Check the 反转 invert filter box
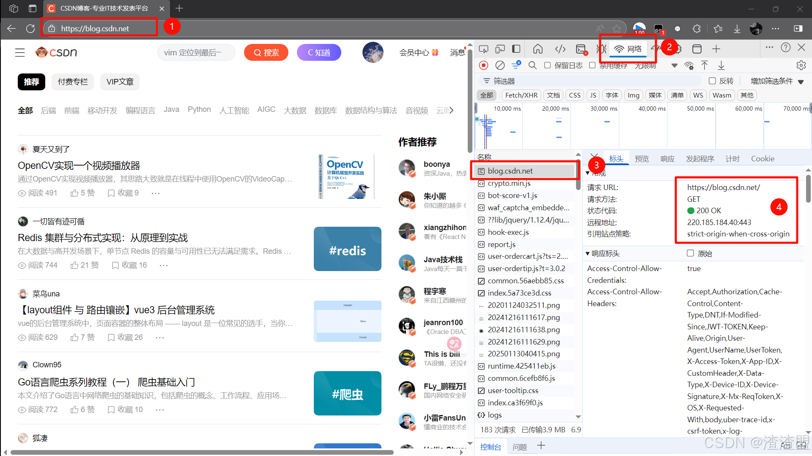The height and width of the screenshot is (456, 812). click(x=712, y=81)
